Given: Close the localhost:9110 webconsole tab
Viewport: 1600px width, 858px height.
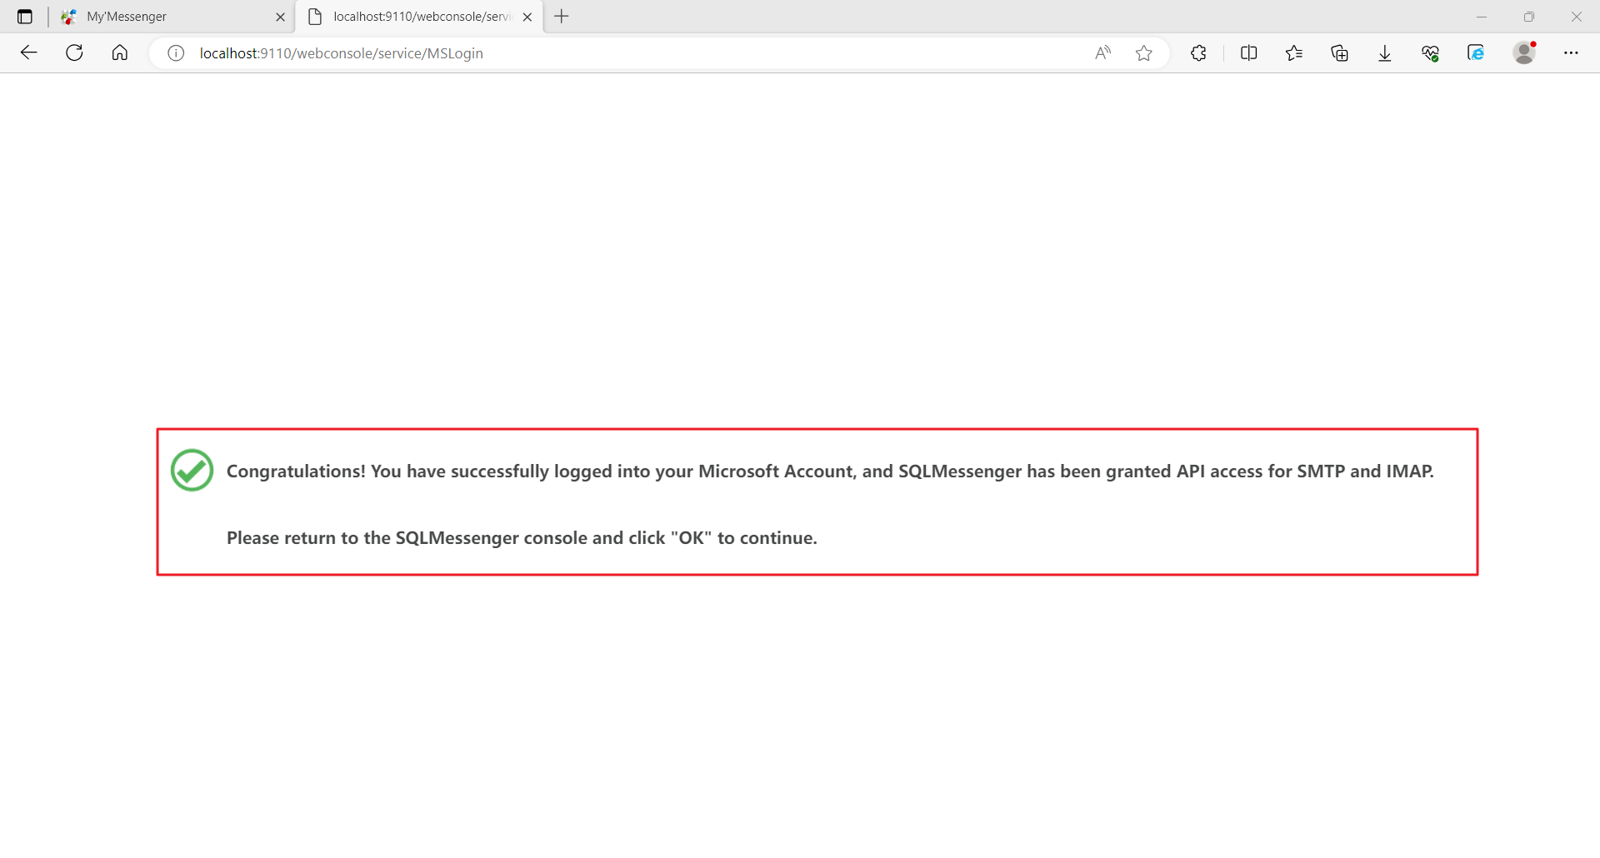Looking at the screenshot, I should (x=527, y=17).
